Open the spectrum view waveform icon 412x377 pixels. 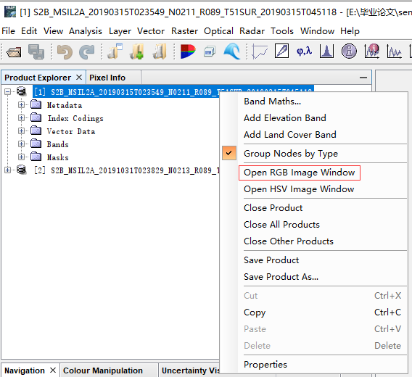[x=394, y=51]
